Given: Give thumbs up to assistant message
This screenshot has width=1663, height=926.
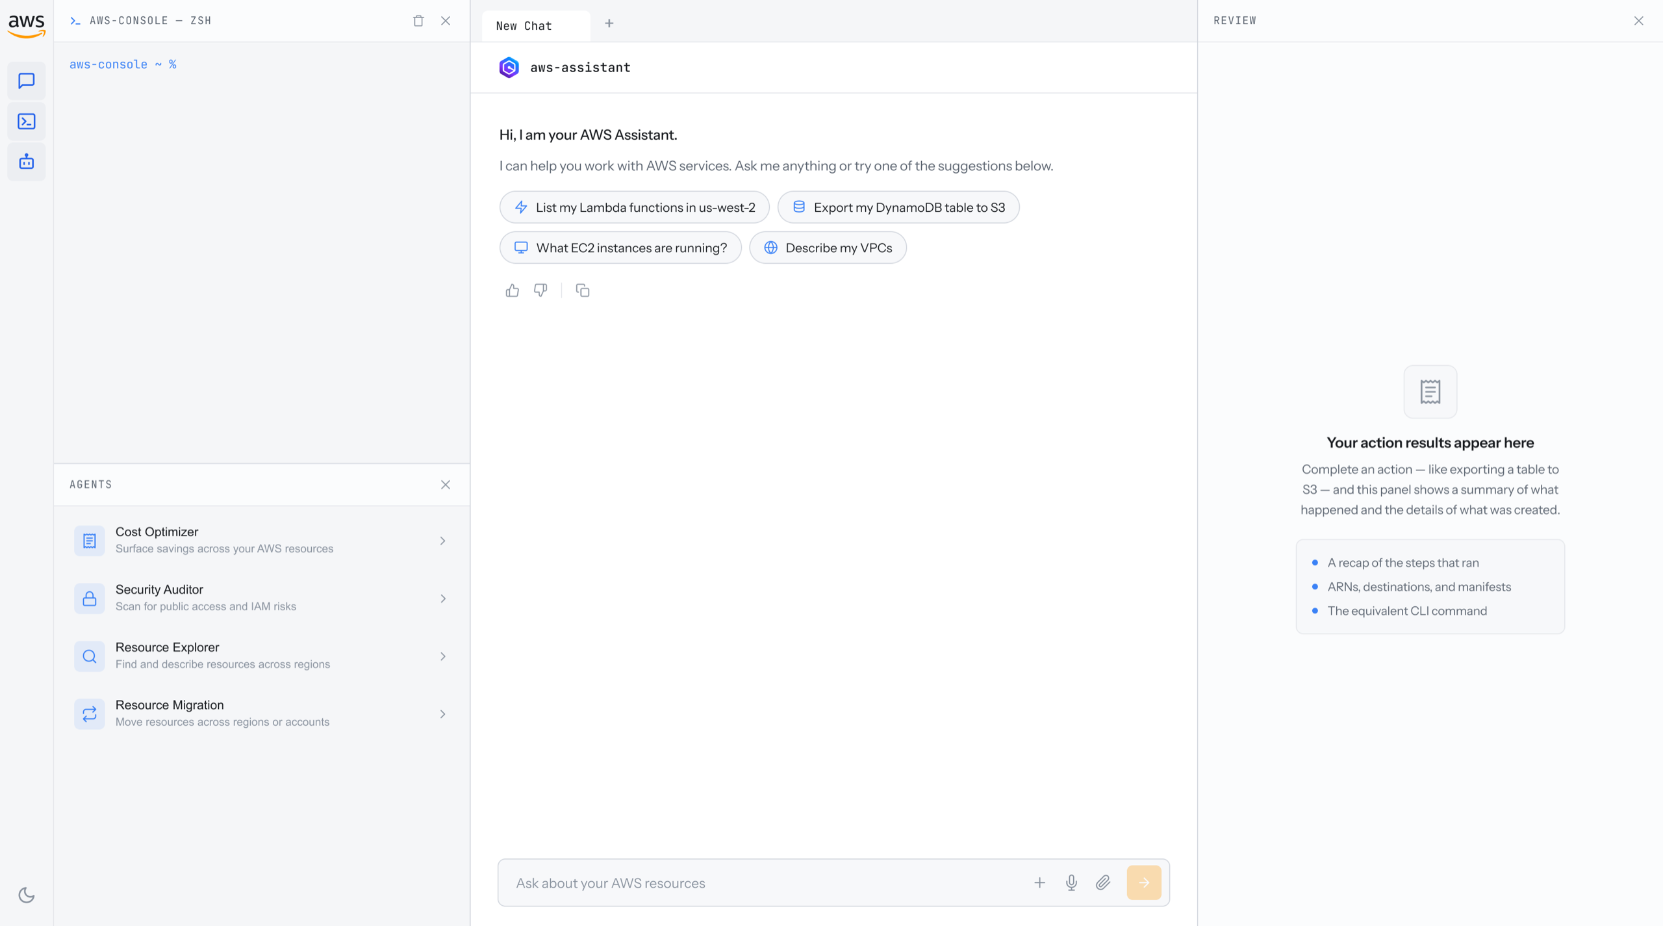Looking at the screenshot, I should (513, 290).
